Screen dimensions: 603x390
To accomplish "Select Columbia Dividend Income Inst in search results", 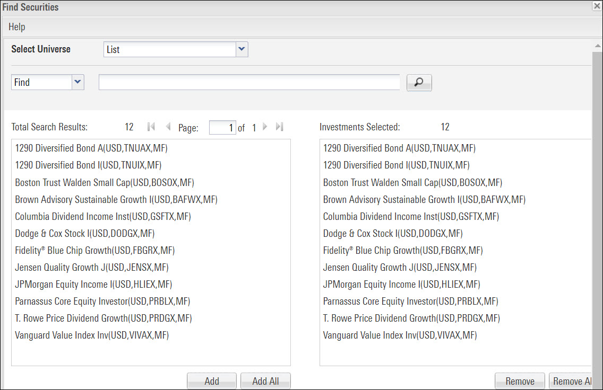I will [102, 217].
